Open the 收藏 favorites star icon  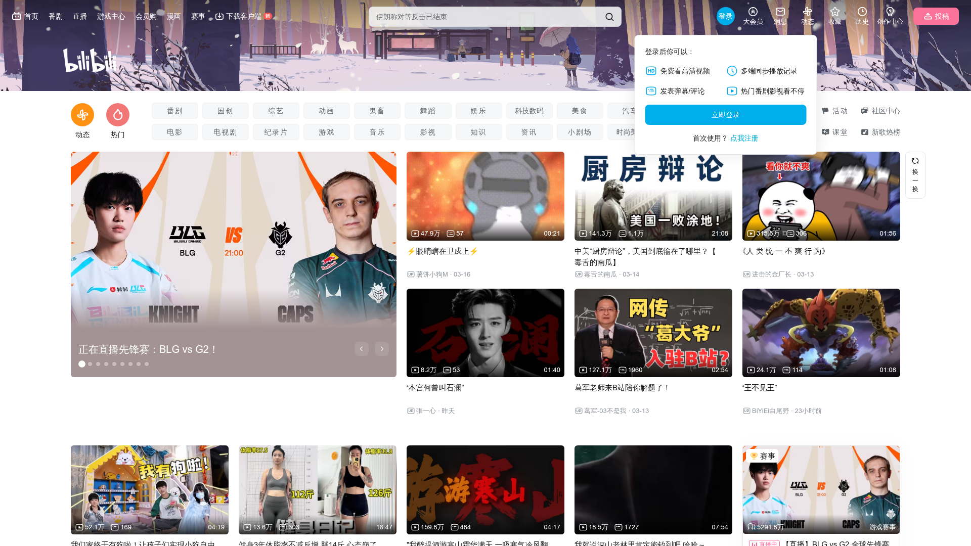click(x=835, y=12)
